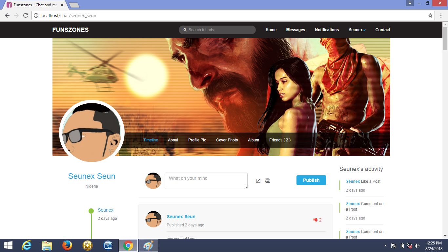Viewport: 448px width, 252px height.
Task: Click the Publish button
Action: click(311, 180)
